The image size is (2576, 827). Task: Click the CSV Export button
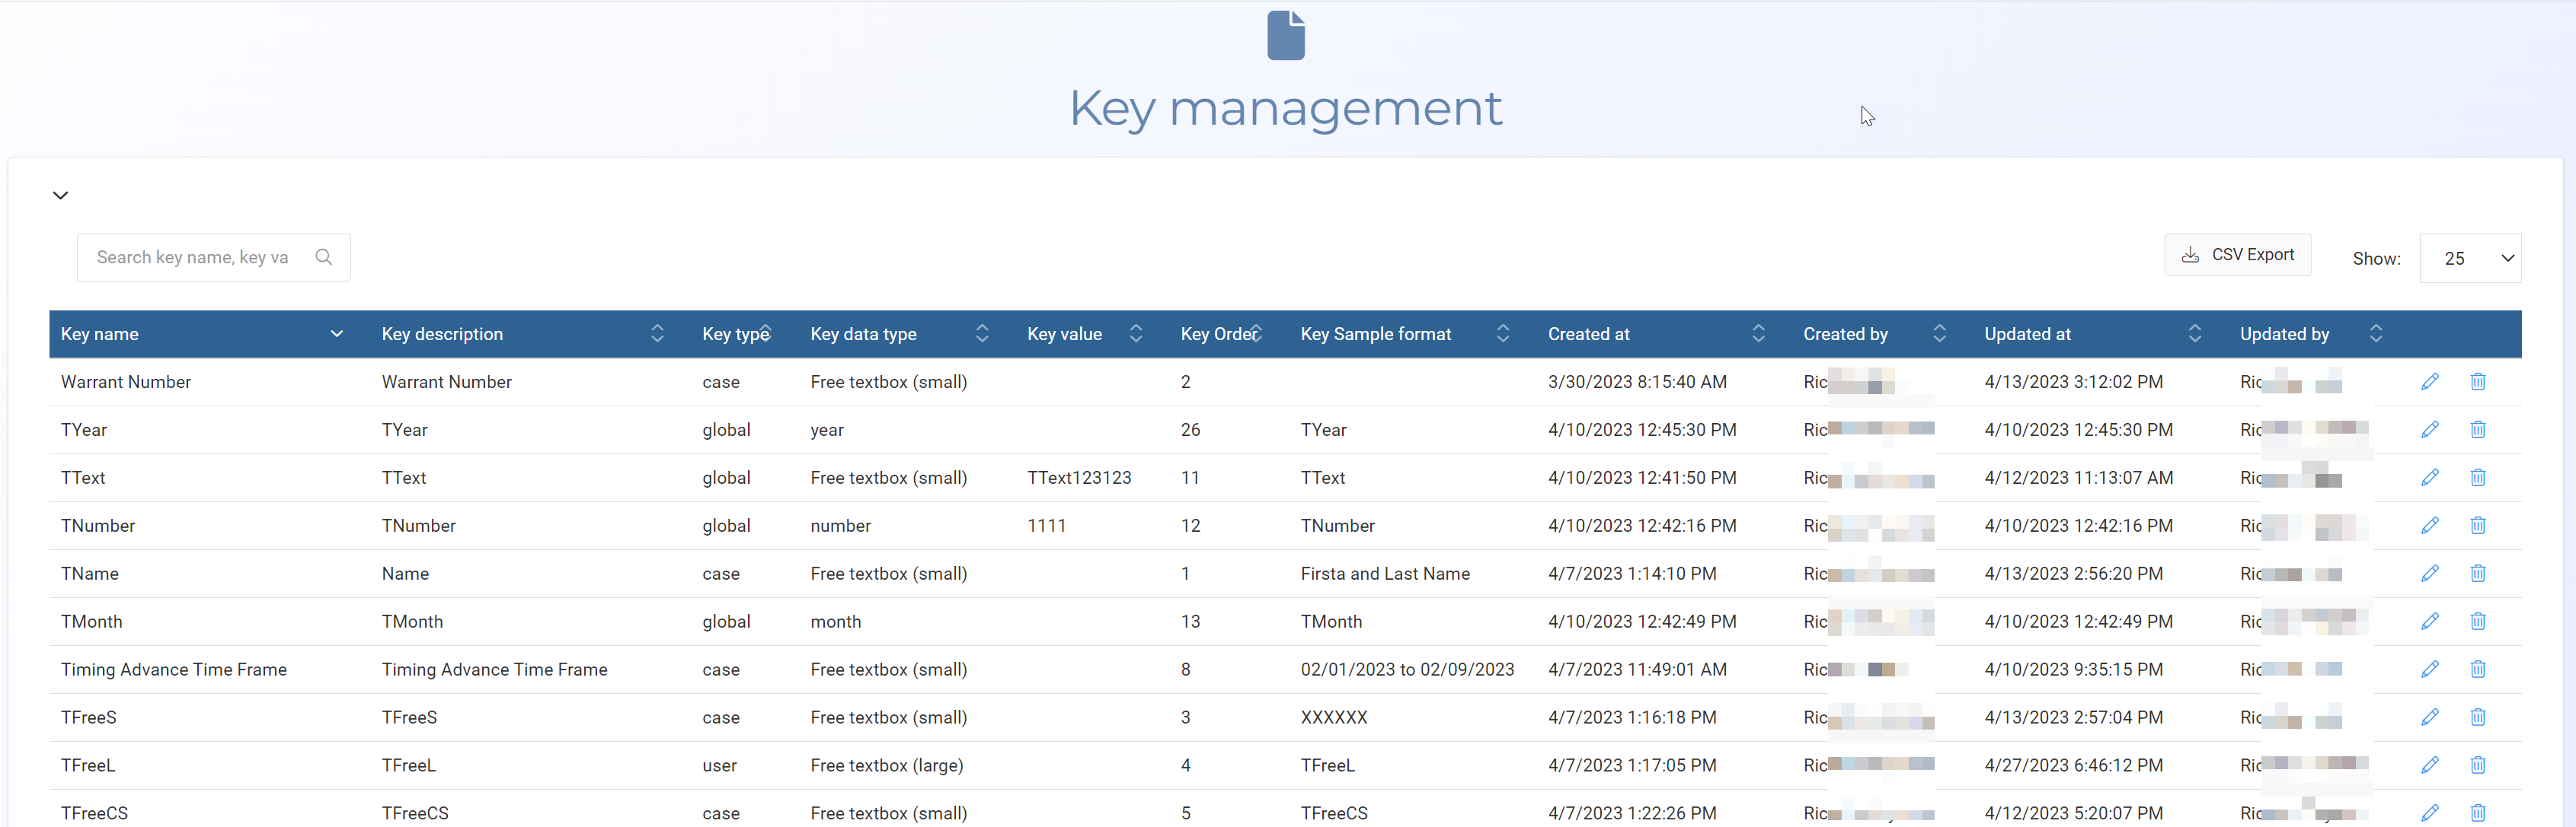2237,255
